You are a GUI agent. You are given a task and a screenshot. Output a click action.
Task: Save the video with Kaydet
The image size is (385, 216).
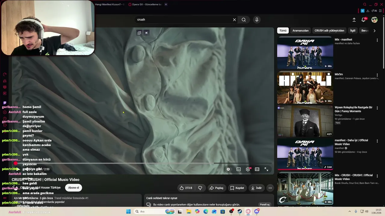[237, 188]
